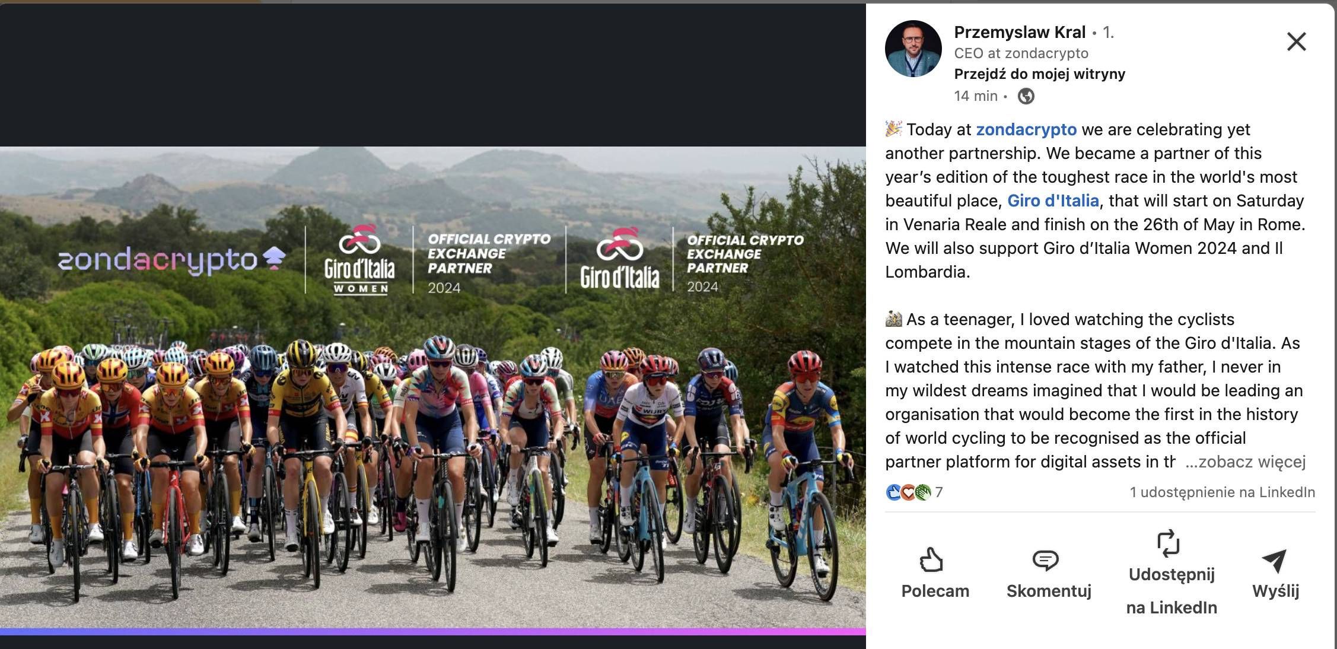1337x649 pixels.
Task: Close the post viewer with X
Action: 1296,42
